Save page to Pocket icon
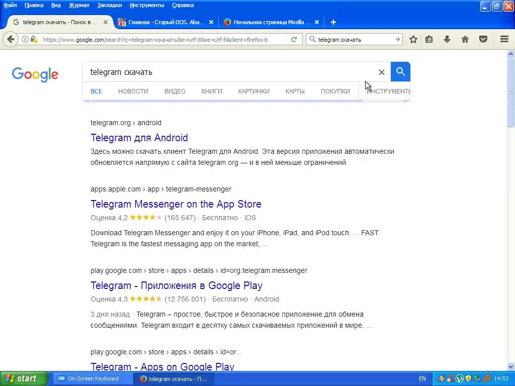Viewport: 515px width, 386px height. 483,39
